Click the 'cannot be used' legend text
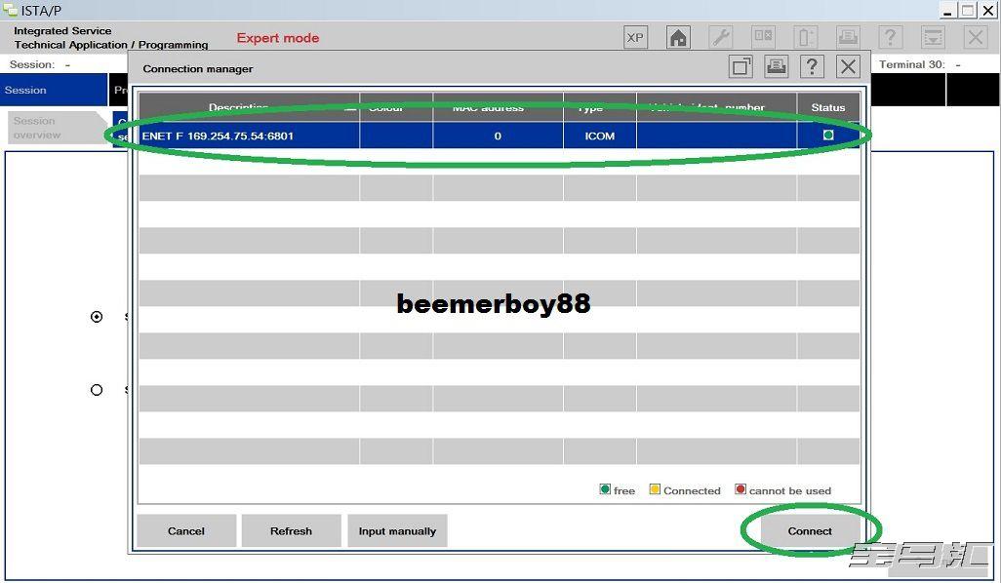1001x583 pixels. pyautogui.click(x=790, y=490)
